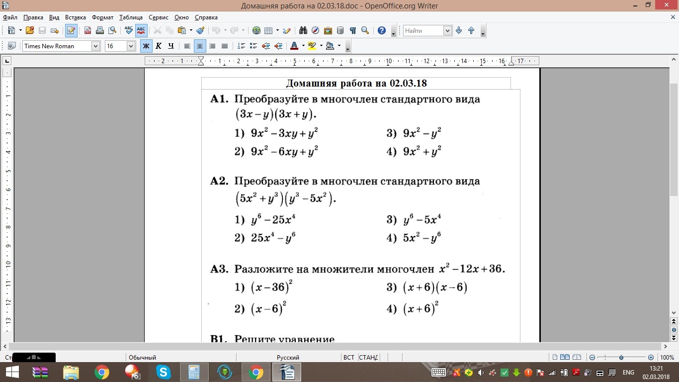
Task: Open the background color dropdown arrow
Action: 339,46
